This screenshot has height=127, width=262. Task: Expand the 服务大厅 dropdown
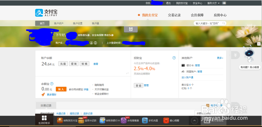pos(214,3)
